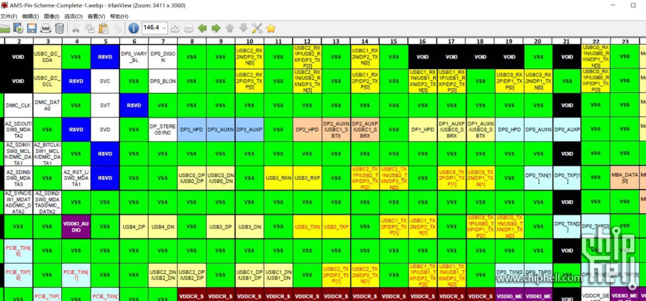Click the DMIC_DATA0 cell

47,105
